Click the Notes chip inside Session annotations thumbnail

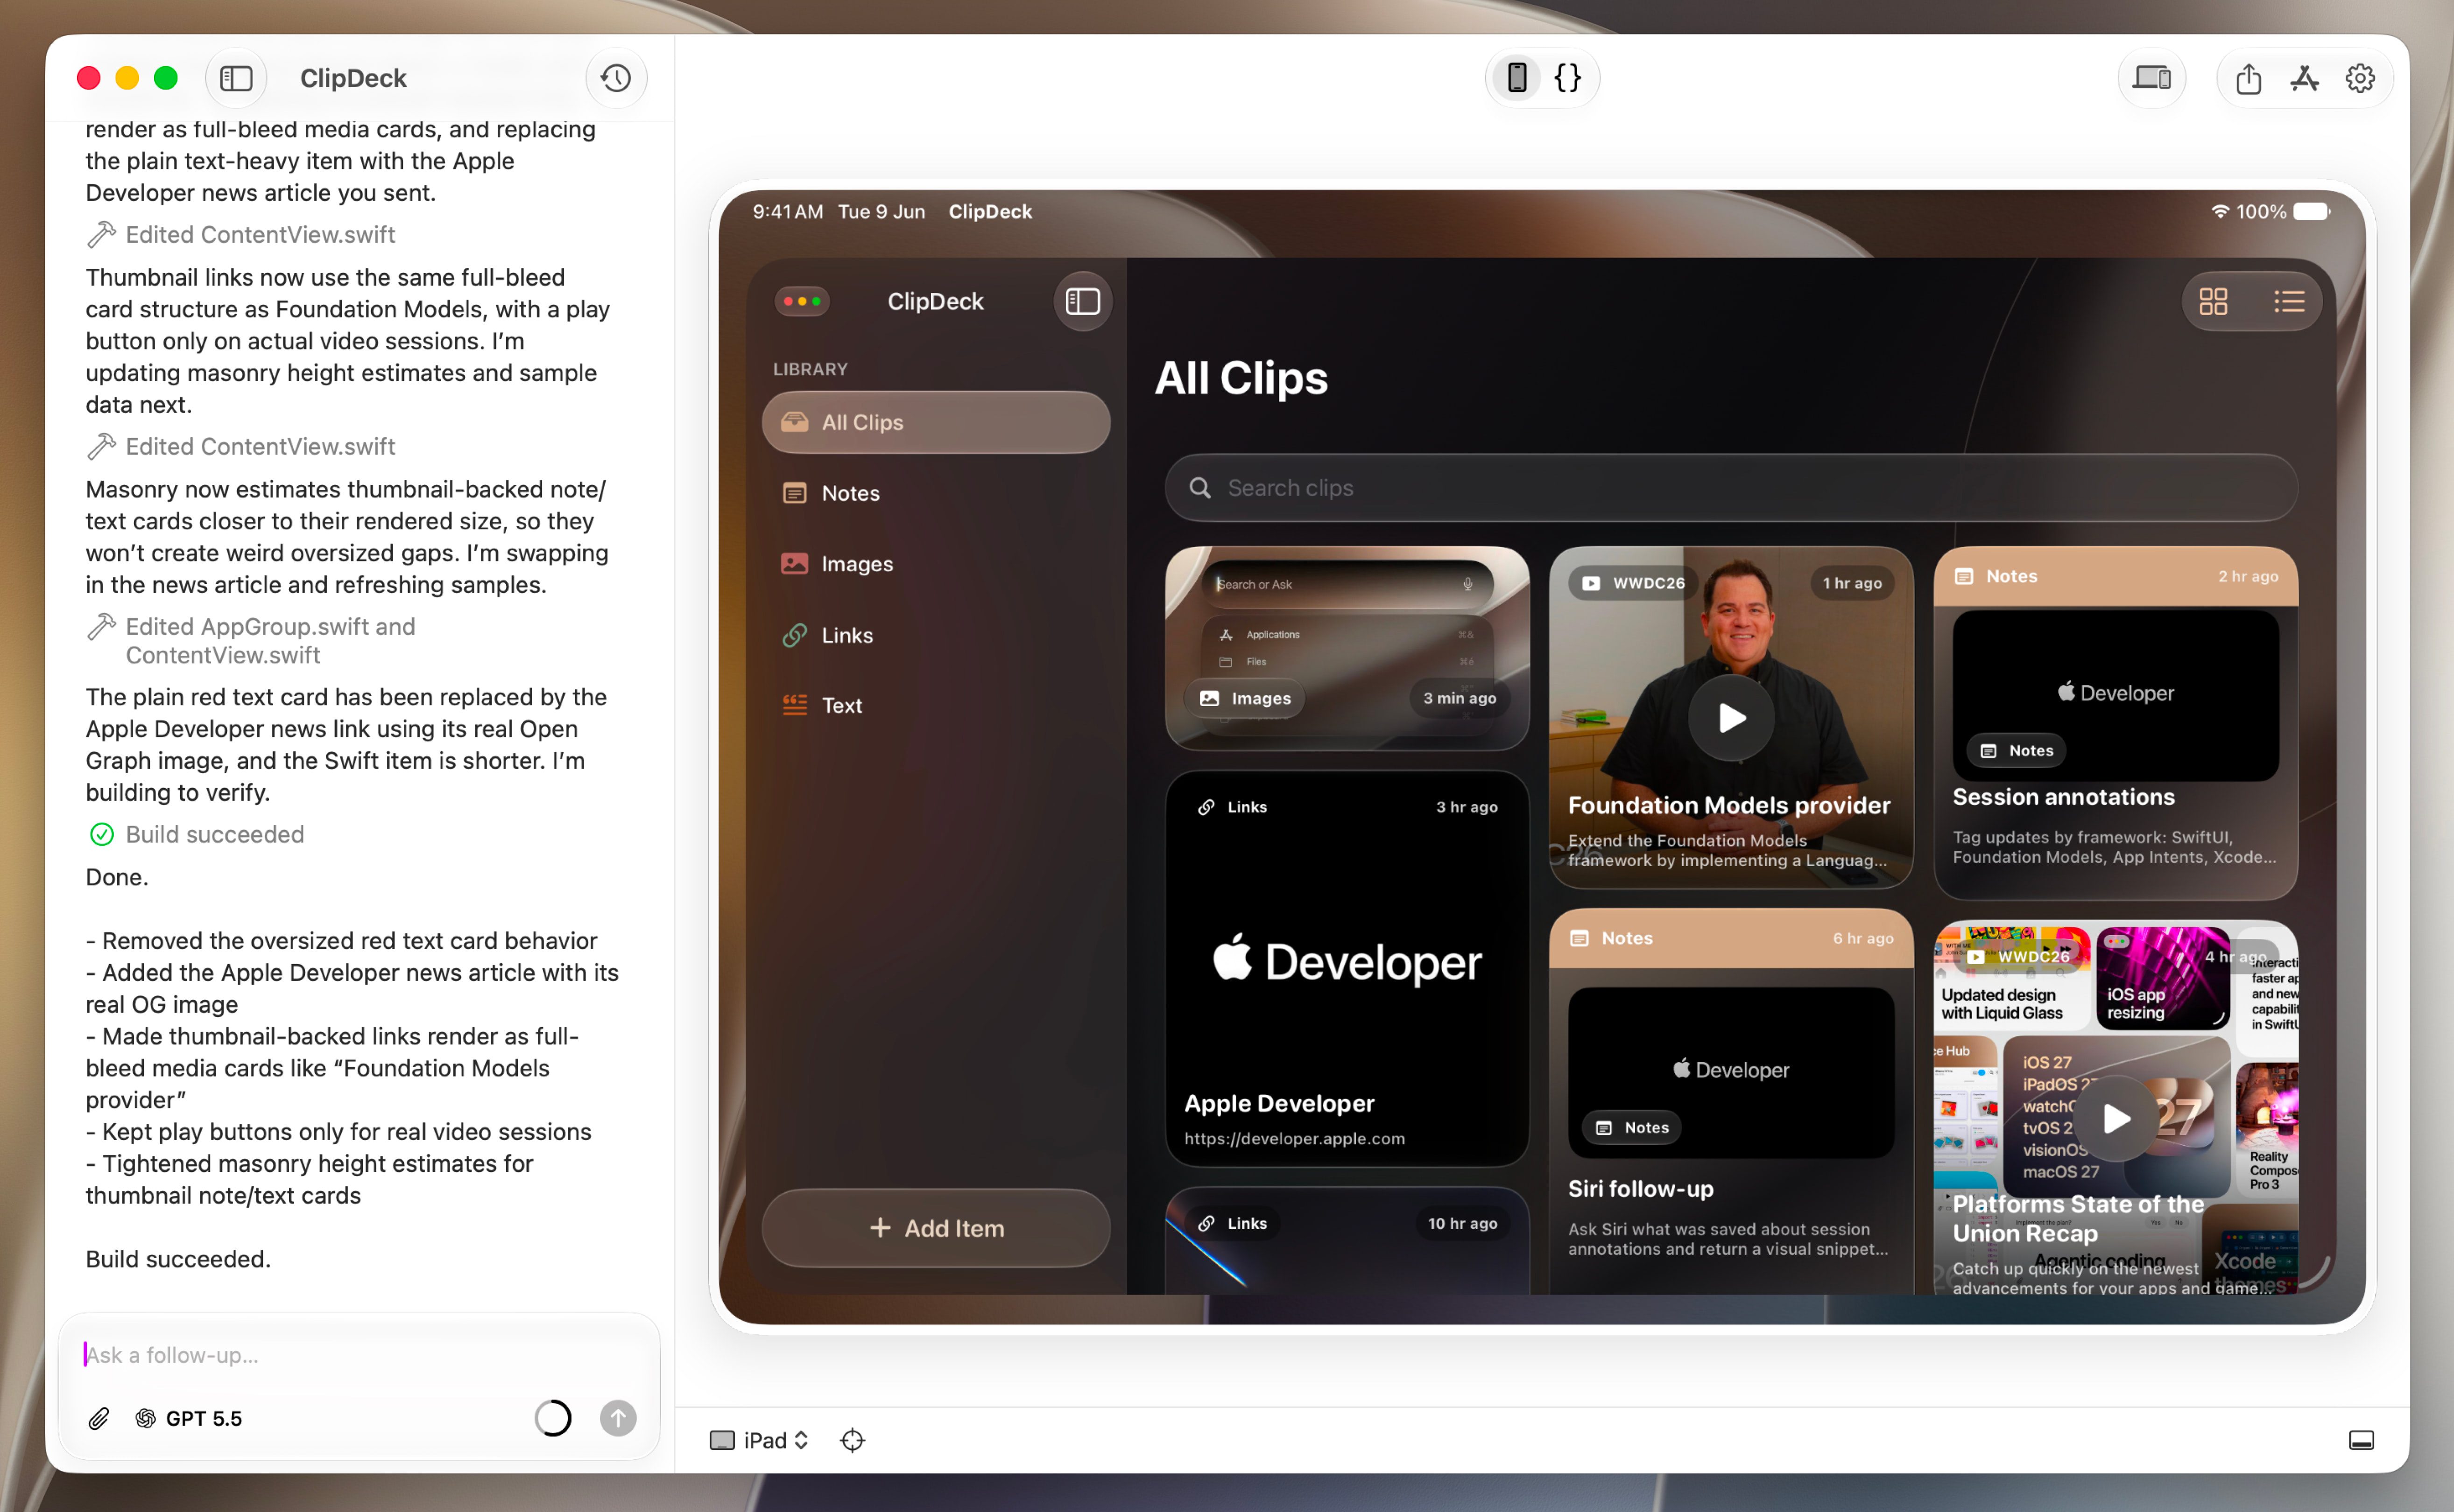click(x=2016, y=750)
